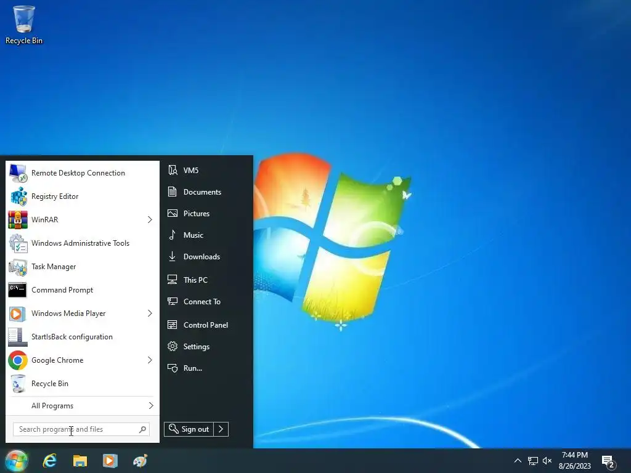The image size is (631, 473).
Task: Launch Windows Media Player icon in Start menu
Action: click(18, 313)
